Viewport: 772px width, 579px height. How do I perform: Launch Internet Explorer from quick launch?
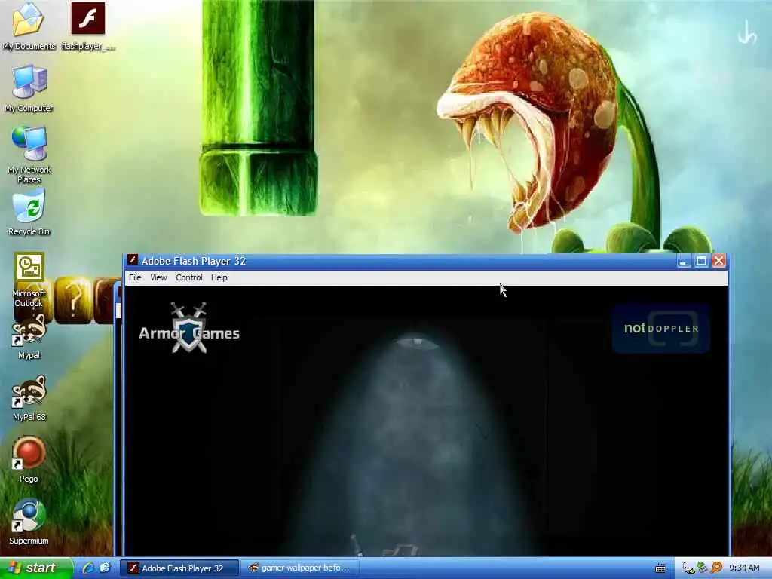[89, 568]
